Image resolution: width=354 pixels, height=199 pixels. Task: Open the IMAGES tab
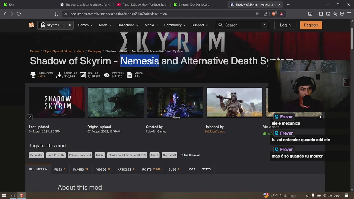(x=80, y=169)
